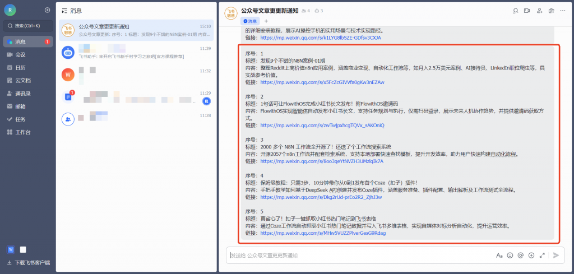Viewport: 574px width, 274px height.
Task: Open the docs notification chat at 11:29
Action: pos(136,97)
